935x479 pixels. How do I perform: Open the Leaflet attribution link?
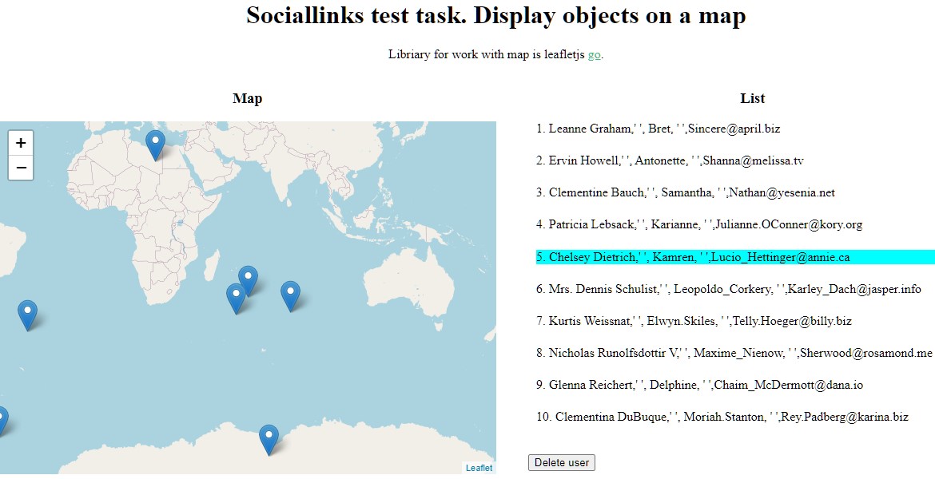479,468
